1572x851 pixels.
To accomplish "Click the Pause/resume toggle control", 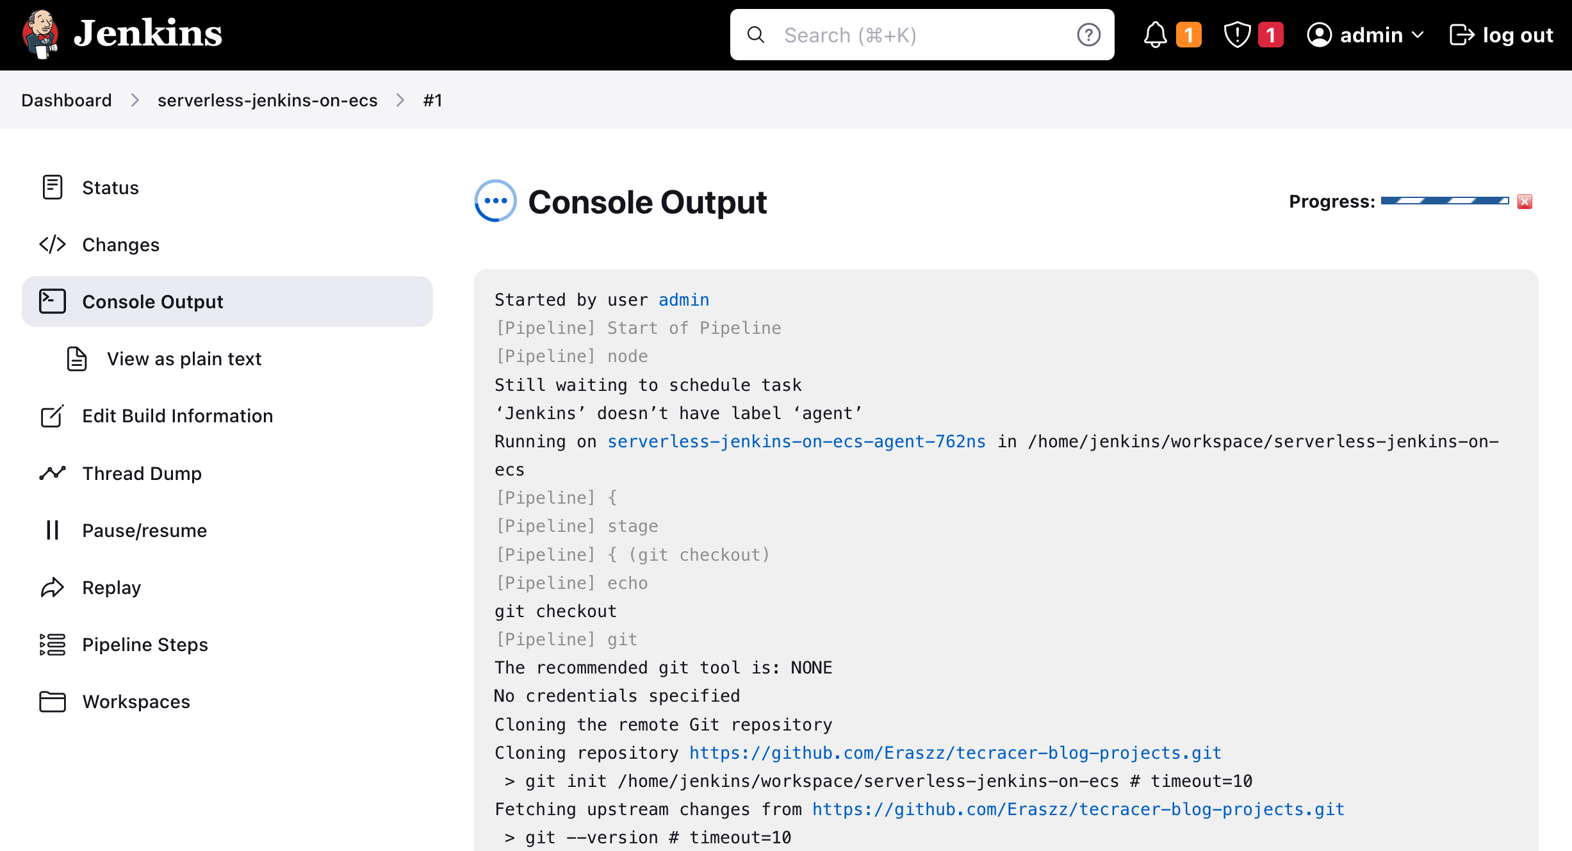I will 145,531.
